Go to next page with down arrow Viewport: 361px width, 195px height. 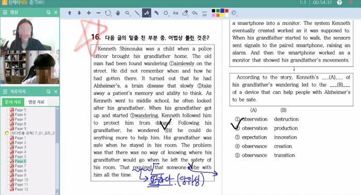[x=79, y=13]
